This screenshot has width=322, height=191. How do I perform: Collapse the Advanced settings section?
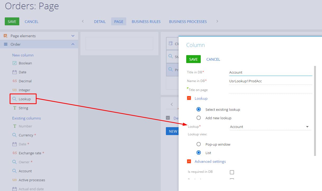189,161
